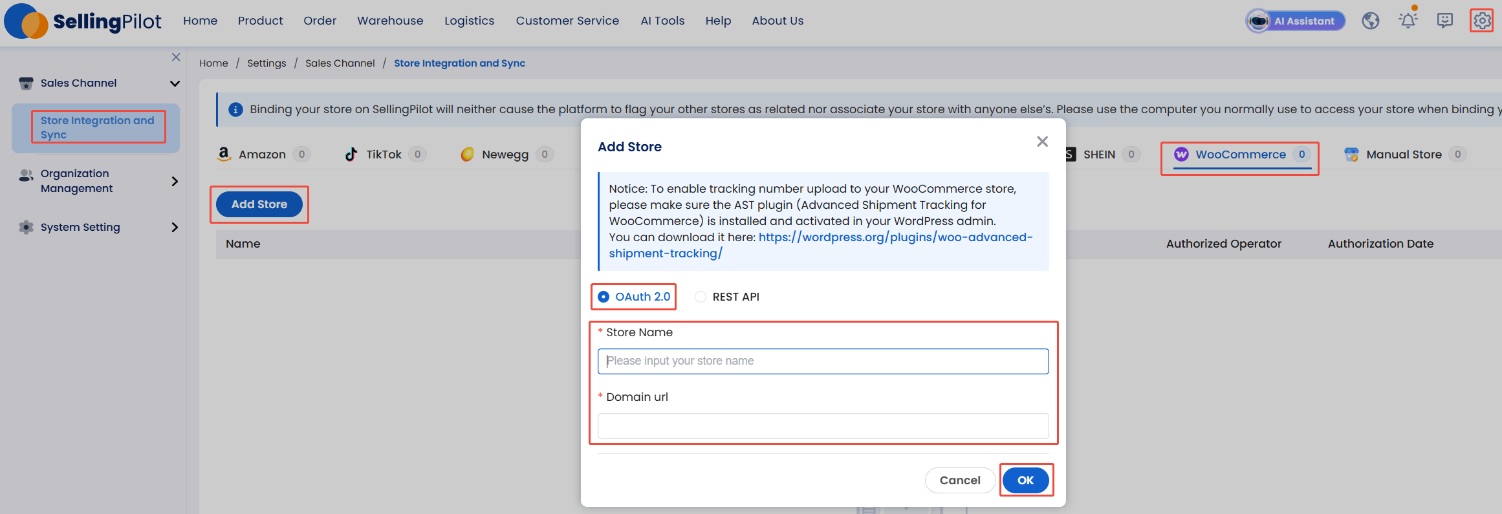
Task: Click the SellingPilot logo
Action: pyautogui.click(x=83, y=21)
